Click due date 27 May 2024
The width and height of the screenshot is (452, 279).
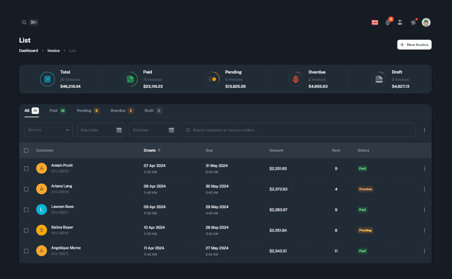pos(217,248)
